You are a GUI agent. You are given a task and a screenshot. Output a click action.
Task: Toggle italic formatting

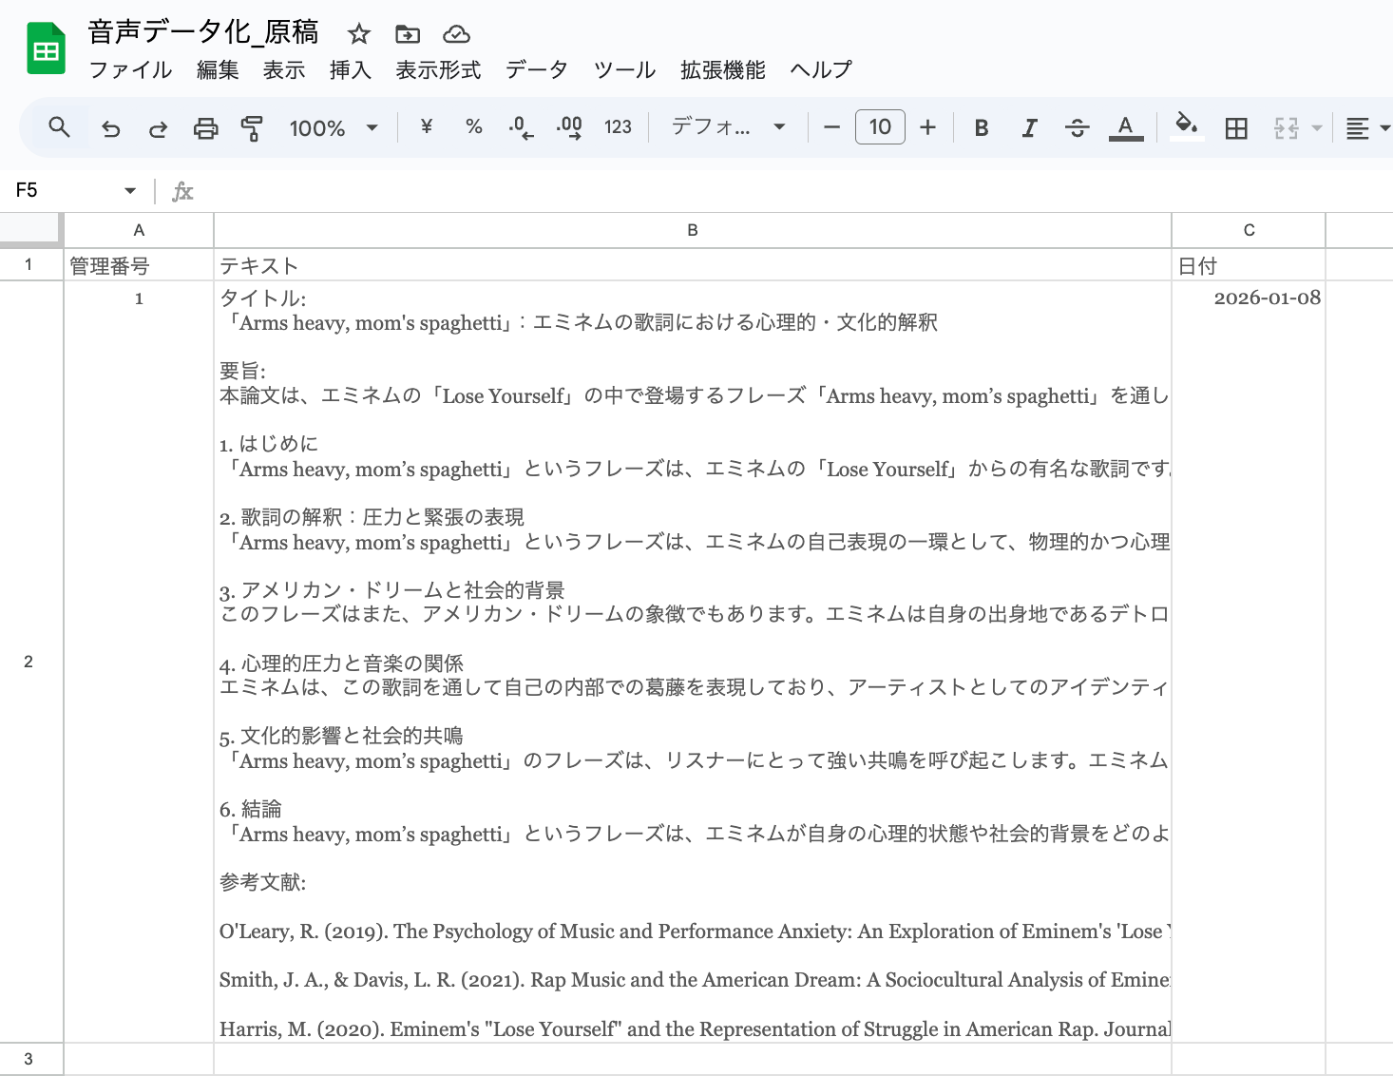point(1029,127)
